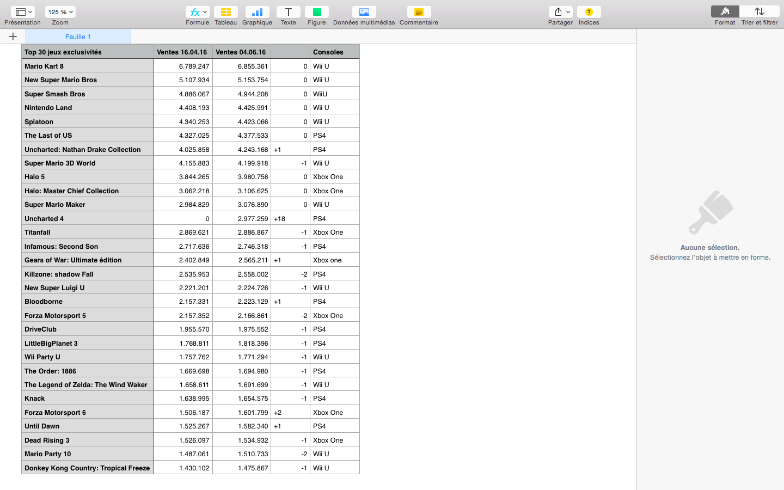Select sales value 3.844.265
Screen dimensions: 784x490
pos(183,176)
